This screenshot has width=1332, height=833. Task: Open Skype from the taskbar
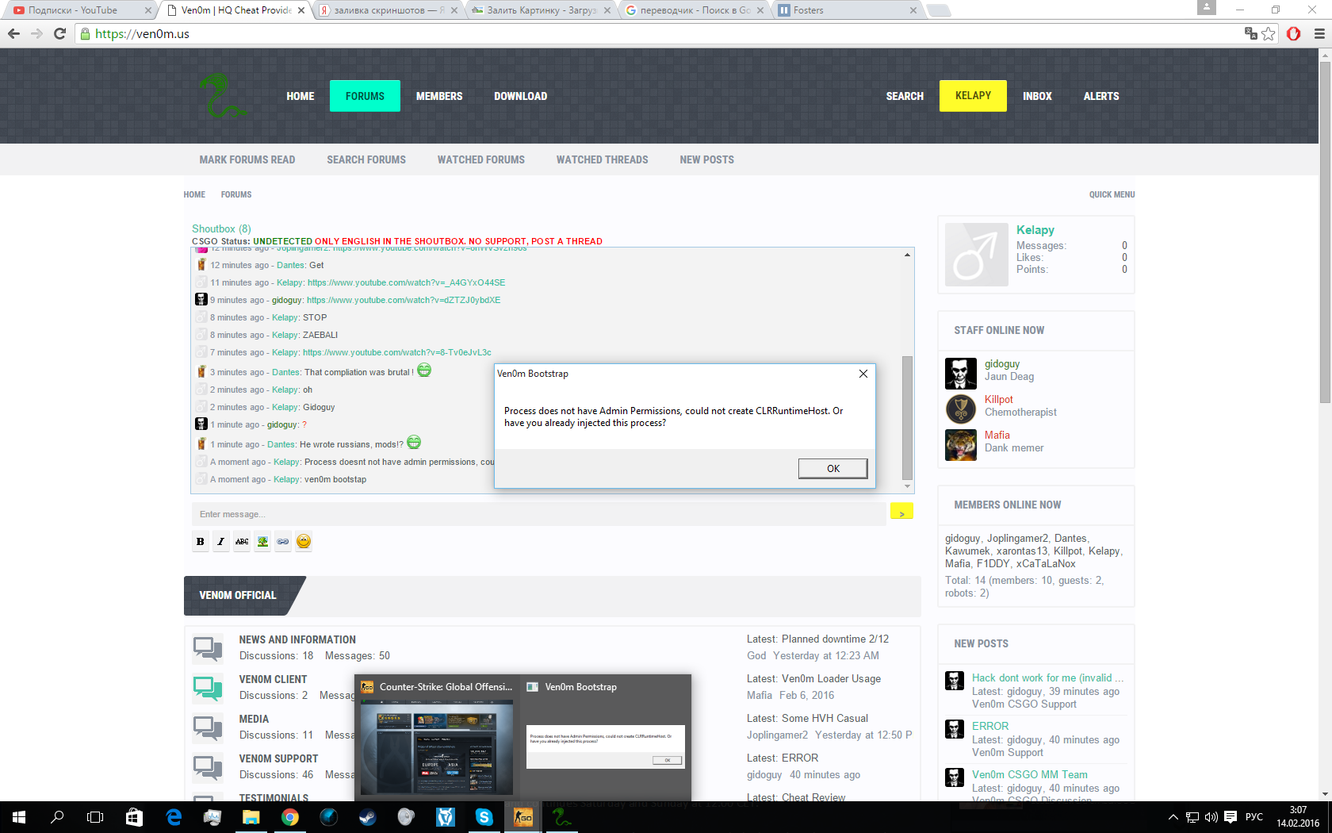484,817
